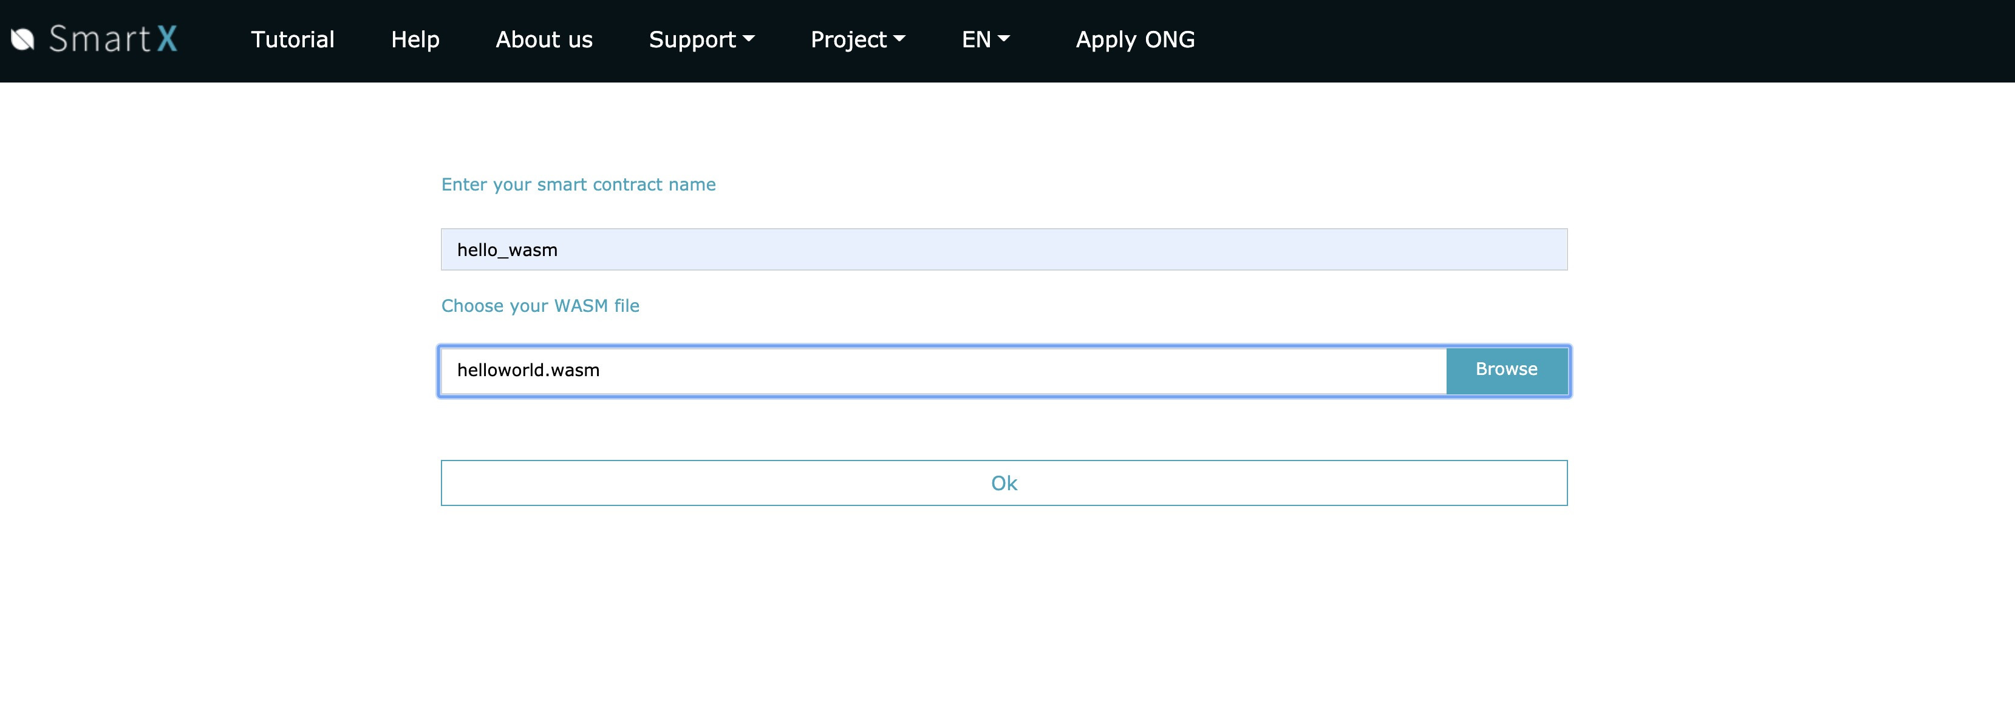The image size is (2015, 722).
Task: Click the Apply ONG link
Action: tap(1134, 39)
